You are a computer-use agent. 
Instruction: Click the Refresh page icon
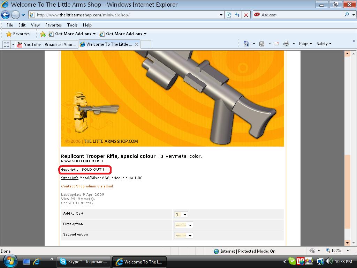(237, 15)
